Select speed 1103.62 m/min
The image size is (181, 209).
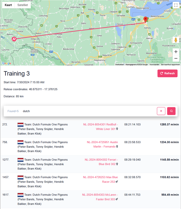point(169,177)
